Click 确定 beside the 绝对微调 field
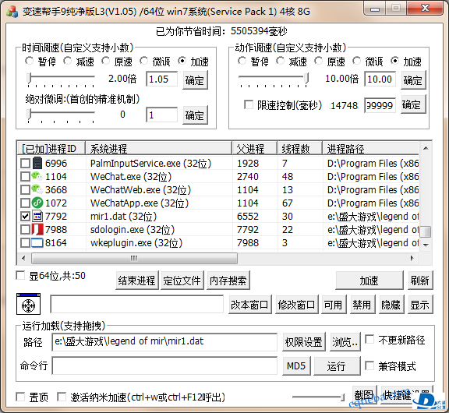449x413 pixels. (195, 115)
